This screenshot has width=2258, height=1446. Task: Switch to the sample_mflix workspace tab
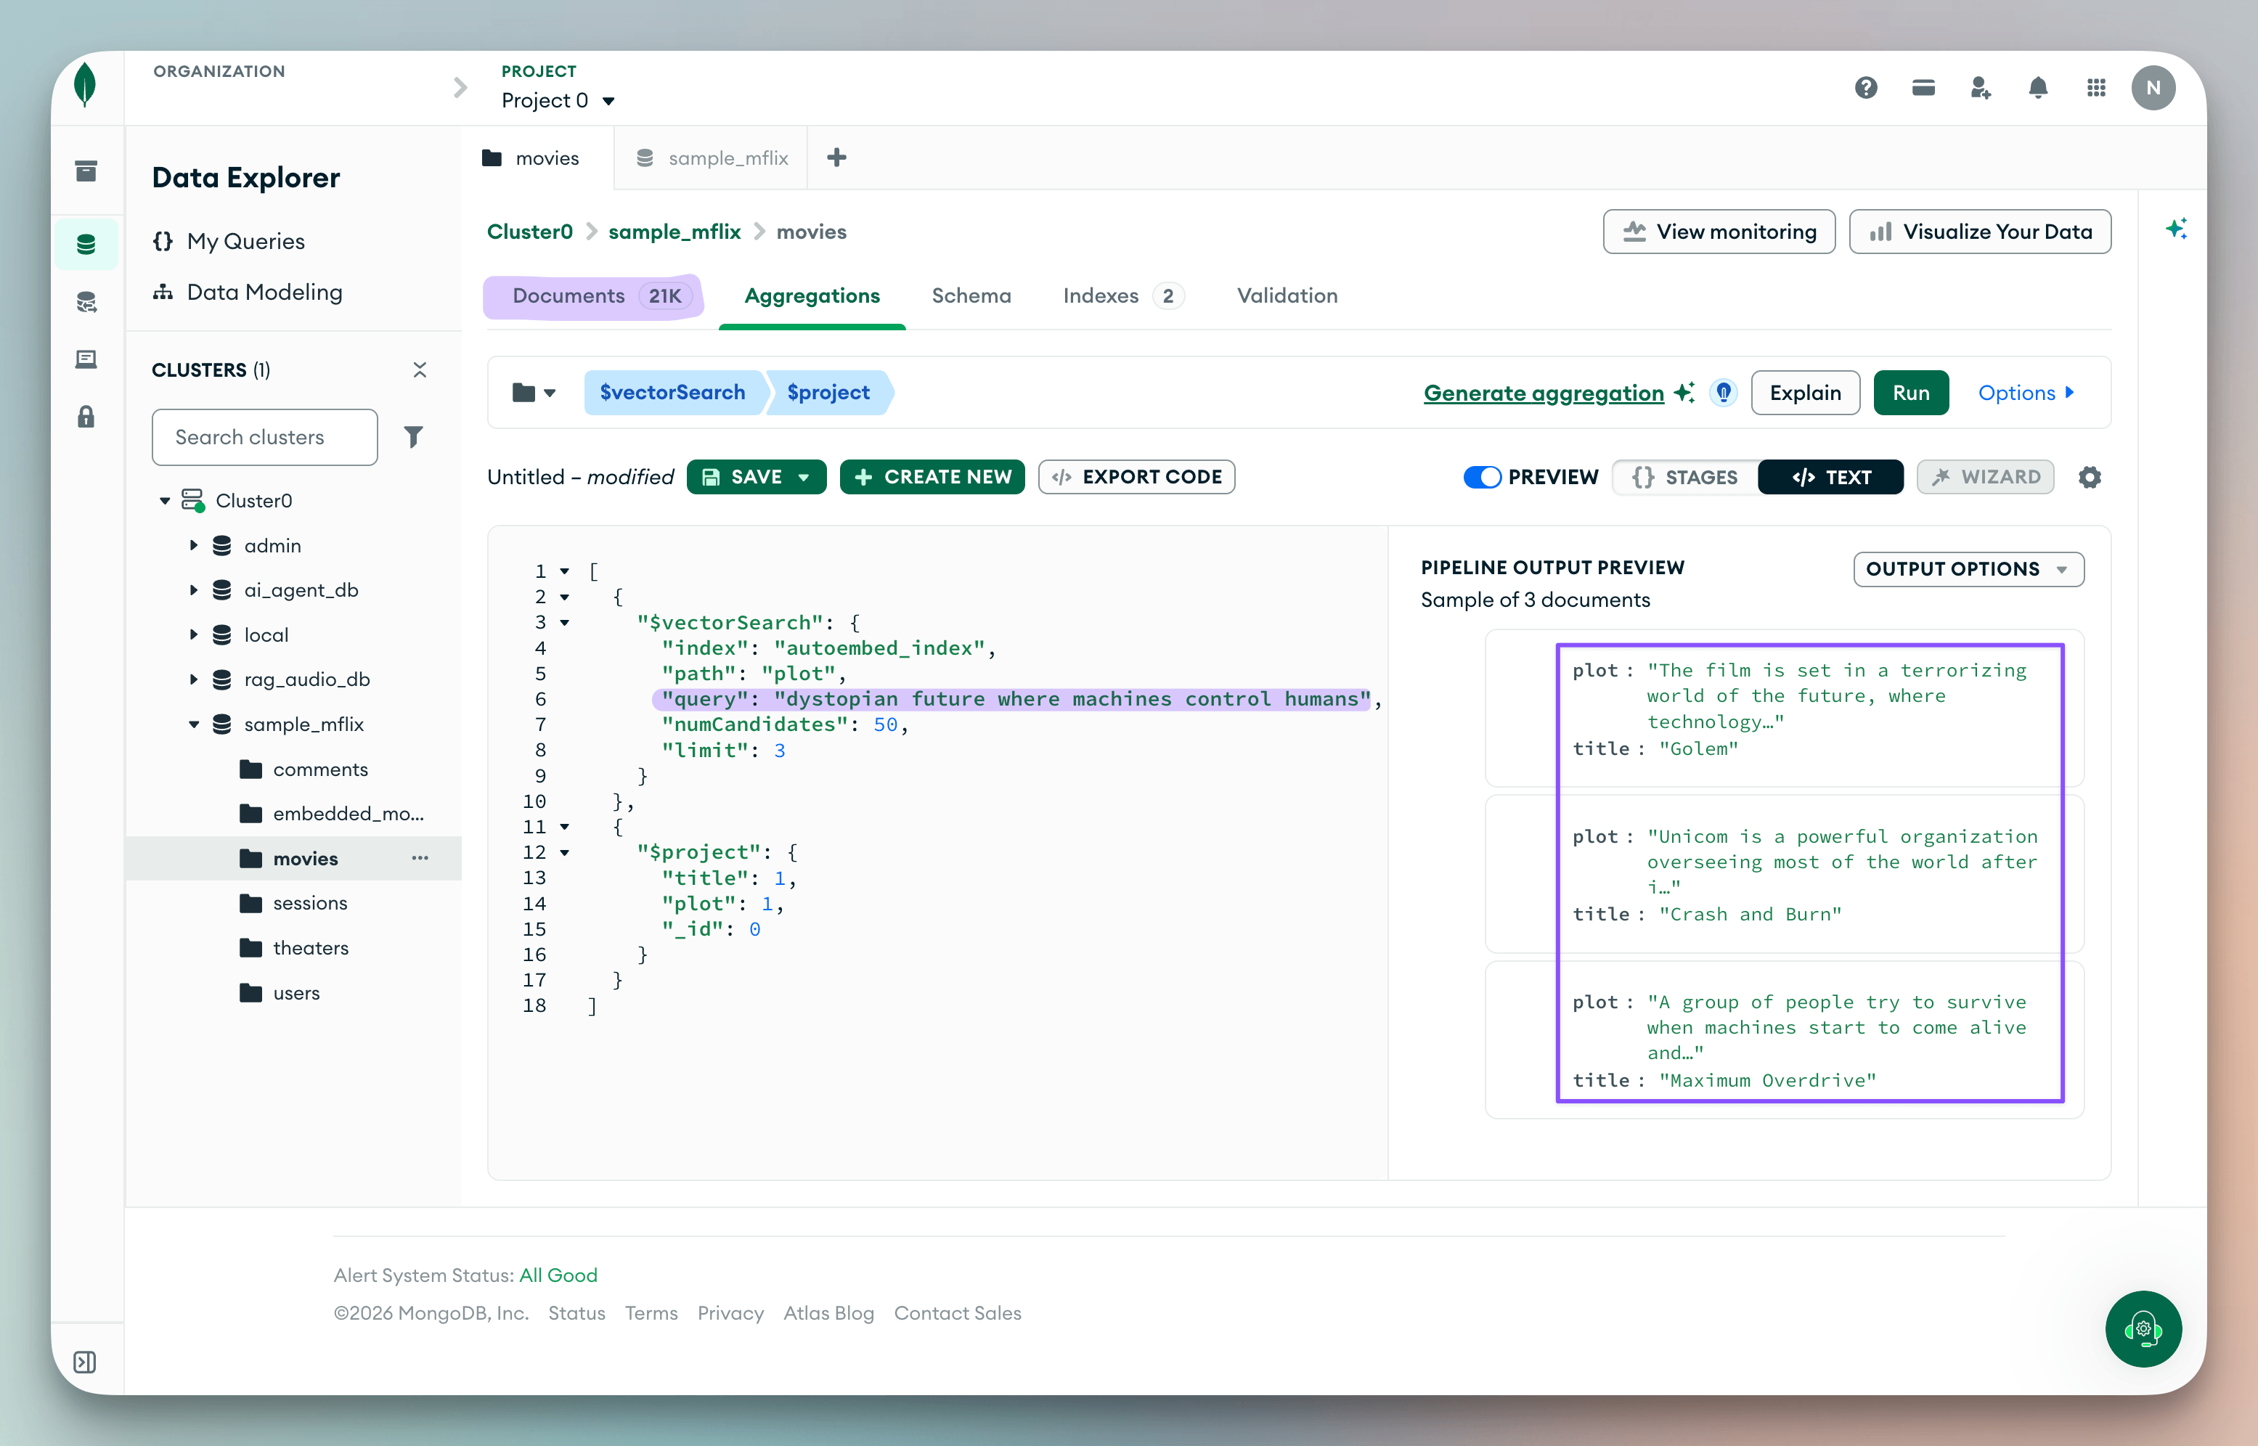click(711, 158)
